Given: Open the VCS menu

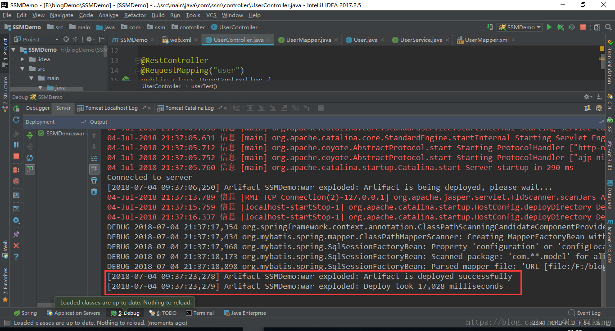Looking at the screenshot, I should point(211,15).
